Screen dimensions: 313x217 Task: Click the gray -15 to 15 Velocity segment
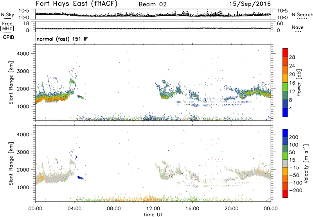coord(285,163)
